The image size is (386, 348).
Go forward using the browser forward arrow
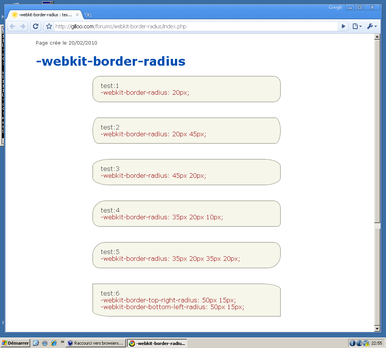pyautogui.click(x=23, y=26)
